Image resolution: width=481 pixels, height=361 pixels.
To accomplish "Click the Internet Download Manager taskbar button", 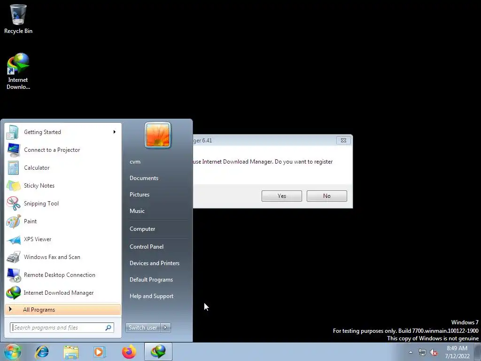I will click(158, 352).
